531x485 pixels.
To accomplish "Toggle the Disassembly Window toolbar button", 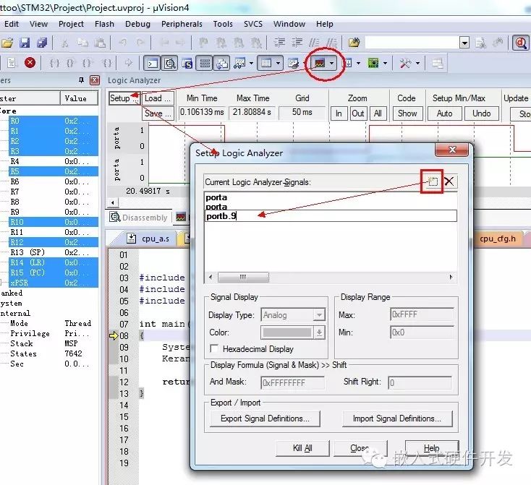I will click(x=170, y=64).
